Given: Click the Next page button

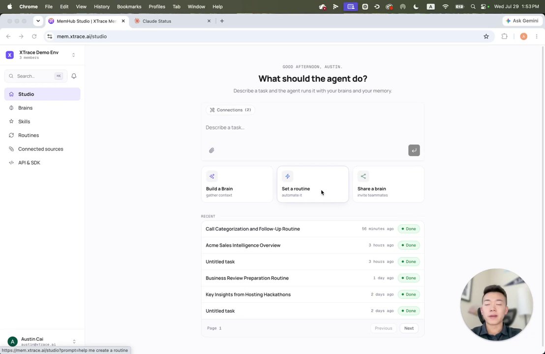Looking at the screenshot, I should tap(409, 328).
